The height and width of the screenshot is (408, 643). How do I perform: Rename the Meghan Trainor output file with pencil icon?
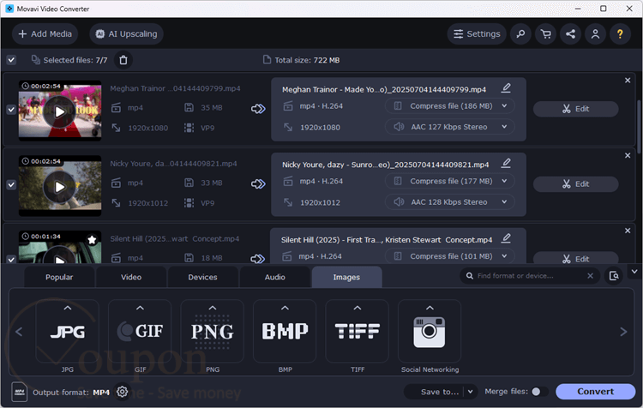[506, 88]
